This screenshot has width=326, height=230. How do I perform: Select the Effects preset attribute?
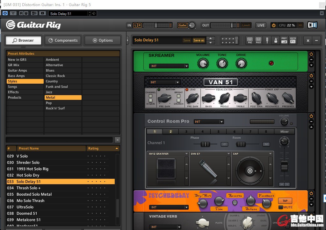25,92
